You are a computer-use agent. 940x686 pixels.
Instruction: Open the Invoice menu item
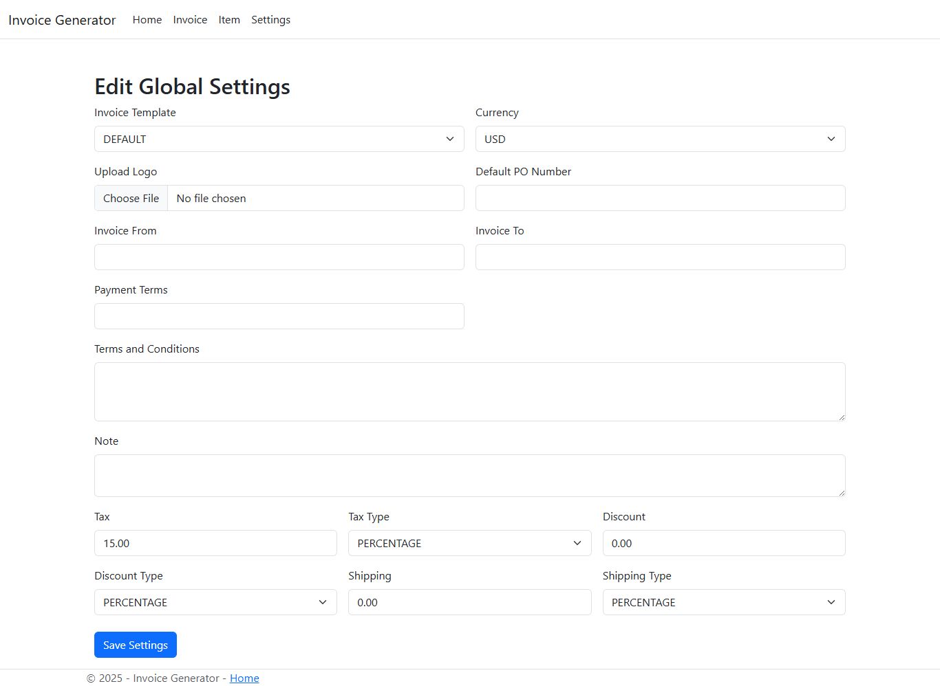pos(190,20)
